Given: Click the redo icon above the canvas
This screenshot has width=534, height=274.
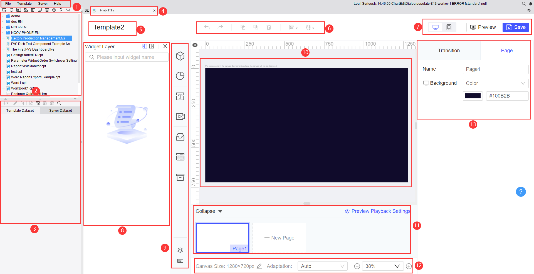Looking at the screenshot, I should [220, 27].
